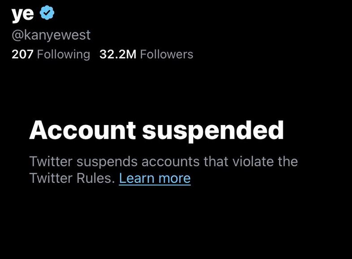Image resolution: width=352 pixels, height=259 pixels.
Task: Tap the word "Followers" label
Action: [x=166, y=54]
